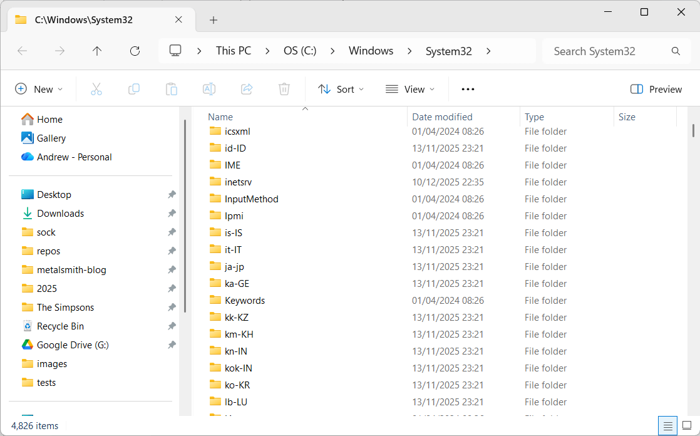The width and height of the screenshot is (700, 436).
Task: Open the Sort dropdown menu
Action: tap(341, 90)
